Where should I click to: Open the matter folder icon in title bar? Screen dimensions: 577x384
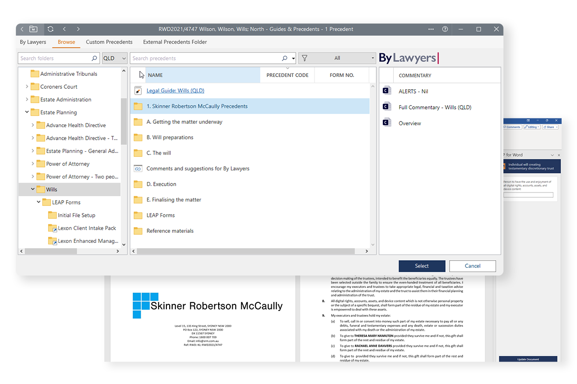[x=33, y=29]
